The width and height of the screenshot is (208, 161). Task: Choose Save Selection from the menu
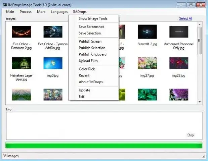pos(90,33)
